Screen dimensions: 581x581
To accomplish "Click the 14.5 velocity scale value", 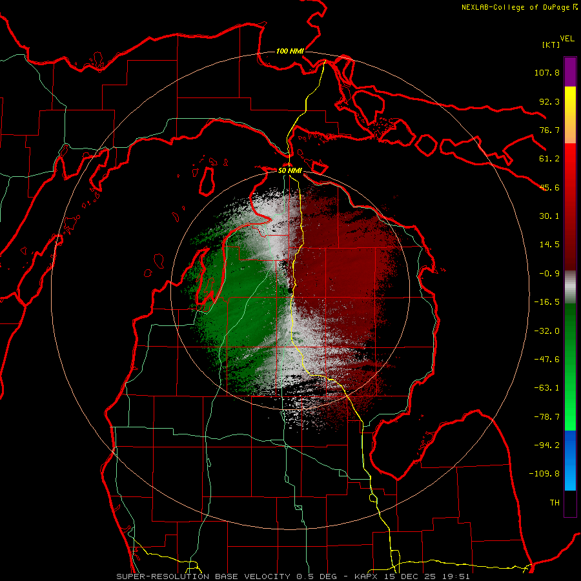I will pos(549,245).
